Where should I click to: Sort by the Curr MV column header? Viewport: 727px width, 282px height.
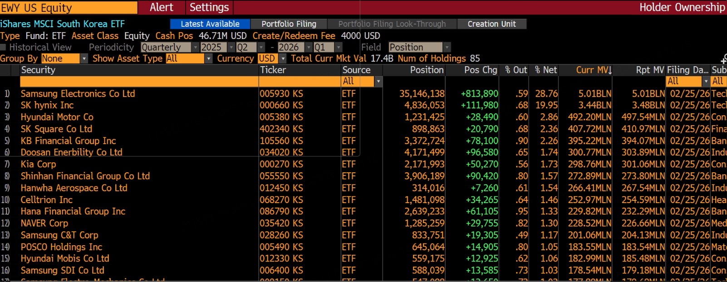(594, 70)
